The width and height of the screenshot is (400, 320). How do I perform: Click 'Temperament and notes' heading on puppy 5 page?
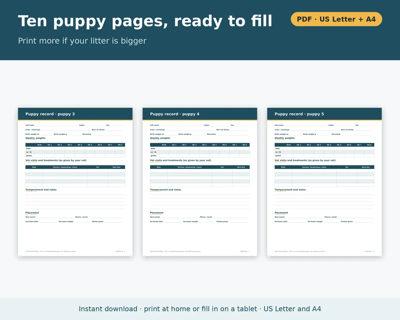pos(290,190)
